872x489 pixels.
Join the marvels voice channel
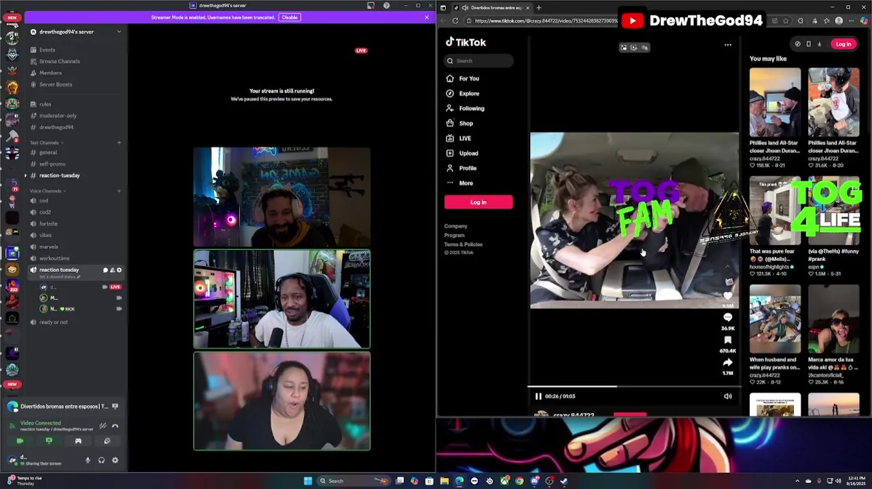(48, 247)
